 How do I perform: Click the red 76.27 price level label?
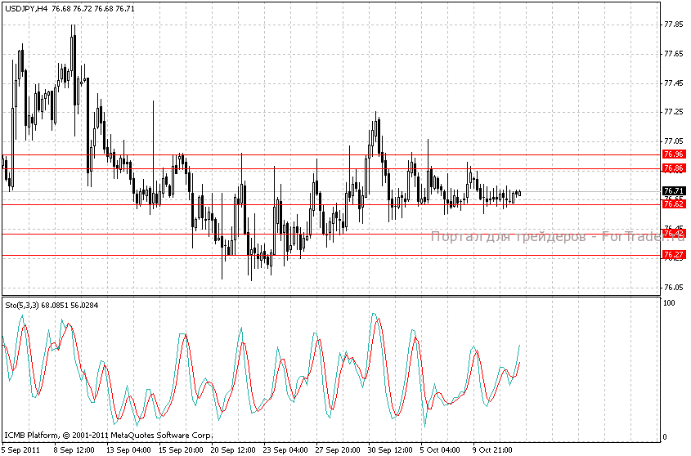click(674, 255)
